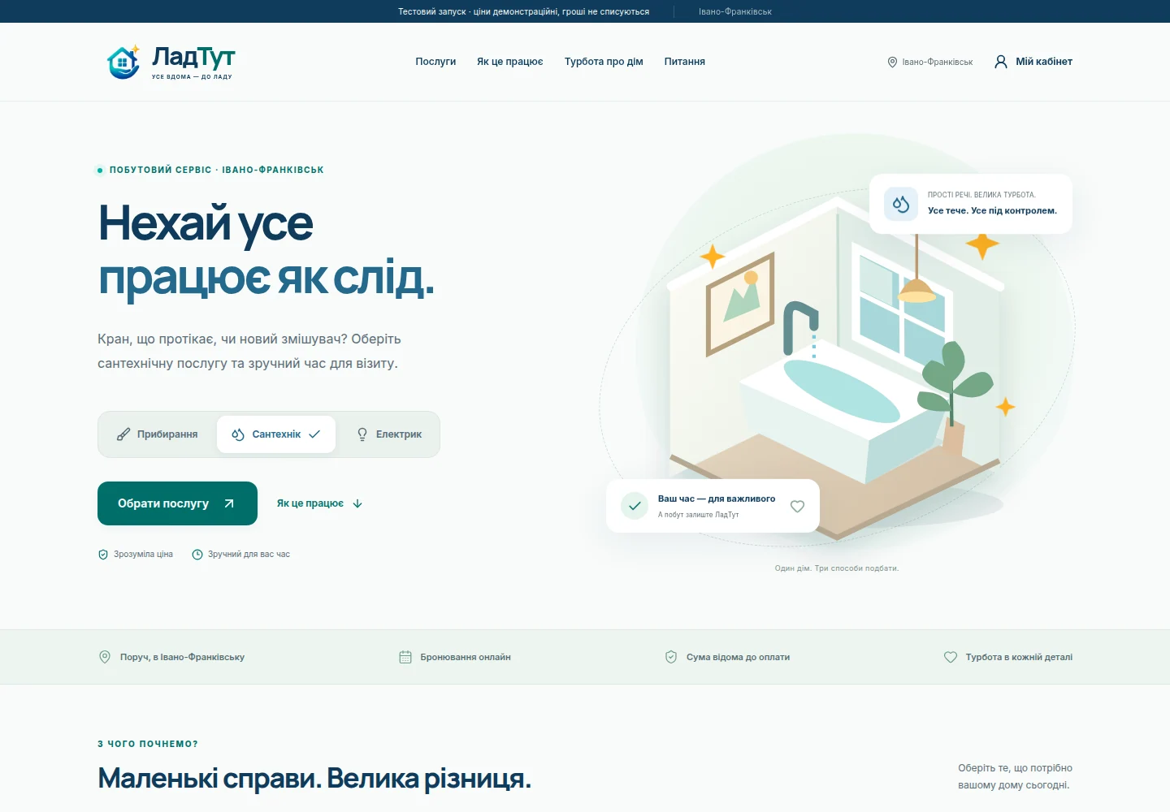The height and width of the screenshot is (812, 1170).
Task: Click the pin icon beside Поруч, в Івано-Франківську
Action: [105, 657]
